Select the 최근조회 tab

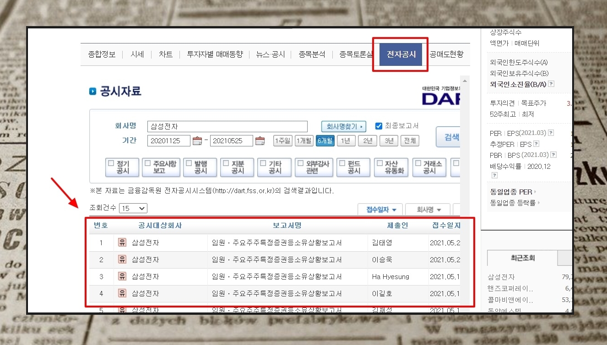[x=523, y=258]
